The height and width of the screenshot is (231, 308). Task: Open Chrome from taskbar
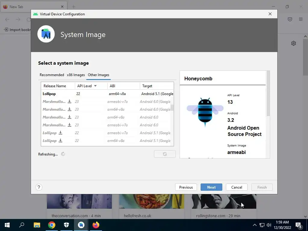[x=52, y=225]
